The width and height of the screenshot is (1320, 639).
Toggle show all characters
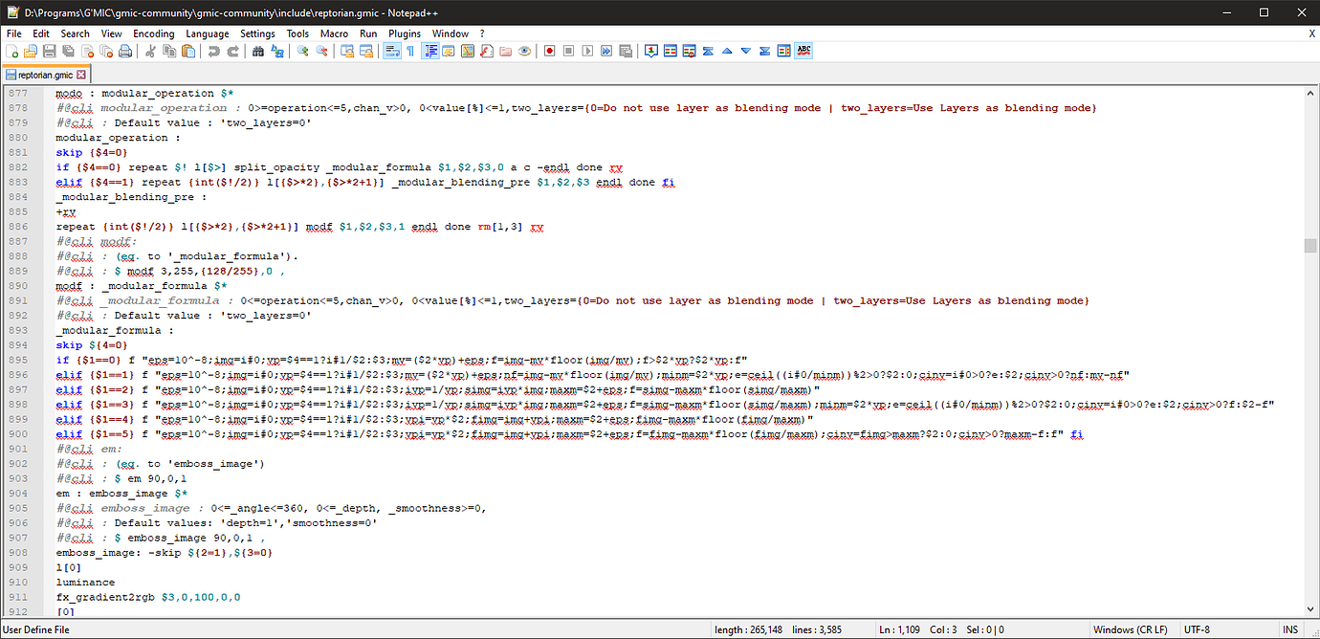coord(410,51)
